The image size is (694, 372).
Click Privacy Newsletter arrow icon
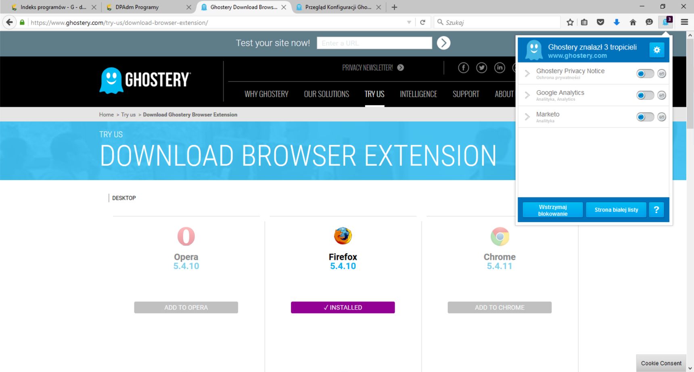[400, 68]
